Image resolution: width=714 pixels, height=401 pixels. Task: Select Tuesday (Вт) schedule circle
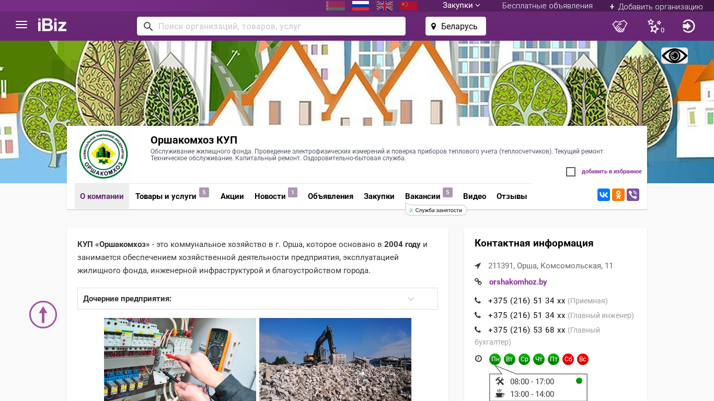[x=510, y=359]
